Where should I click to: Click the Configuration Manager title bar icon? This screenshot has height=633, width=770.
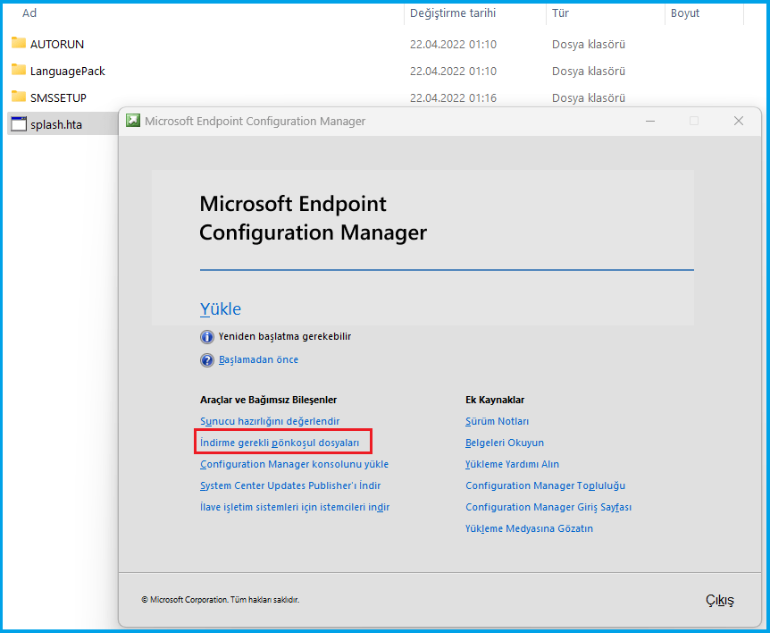[x=133, y=121]
